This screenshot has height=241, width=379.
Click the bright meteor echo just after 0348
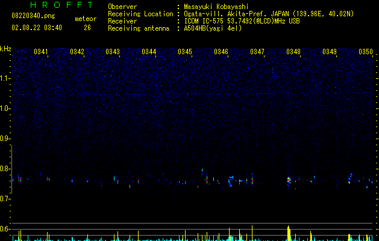click(289, 180)
